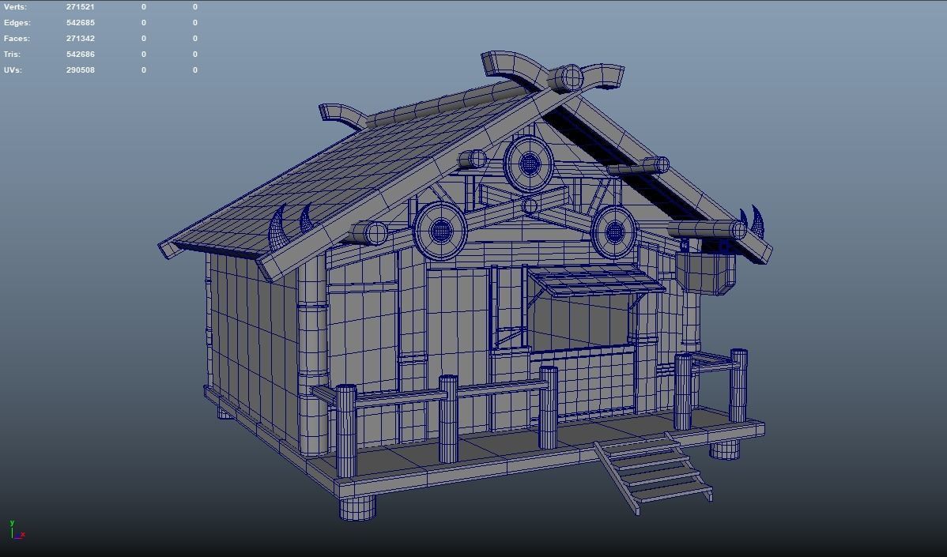Screen dimensions: 947x557
Task: Select the wooden stairs on the house model
Action: pos(652,472)
